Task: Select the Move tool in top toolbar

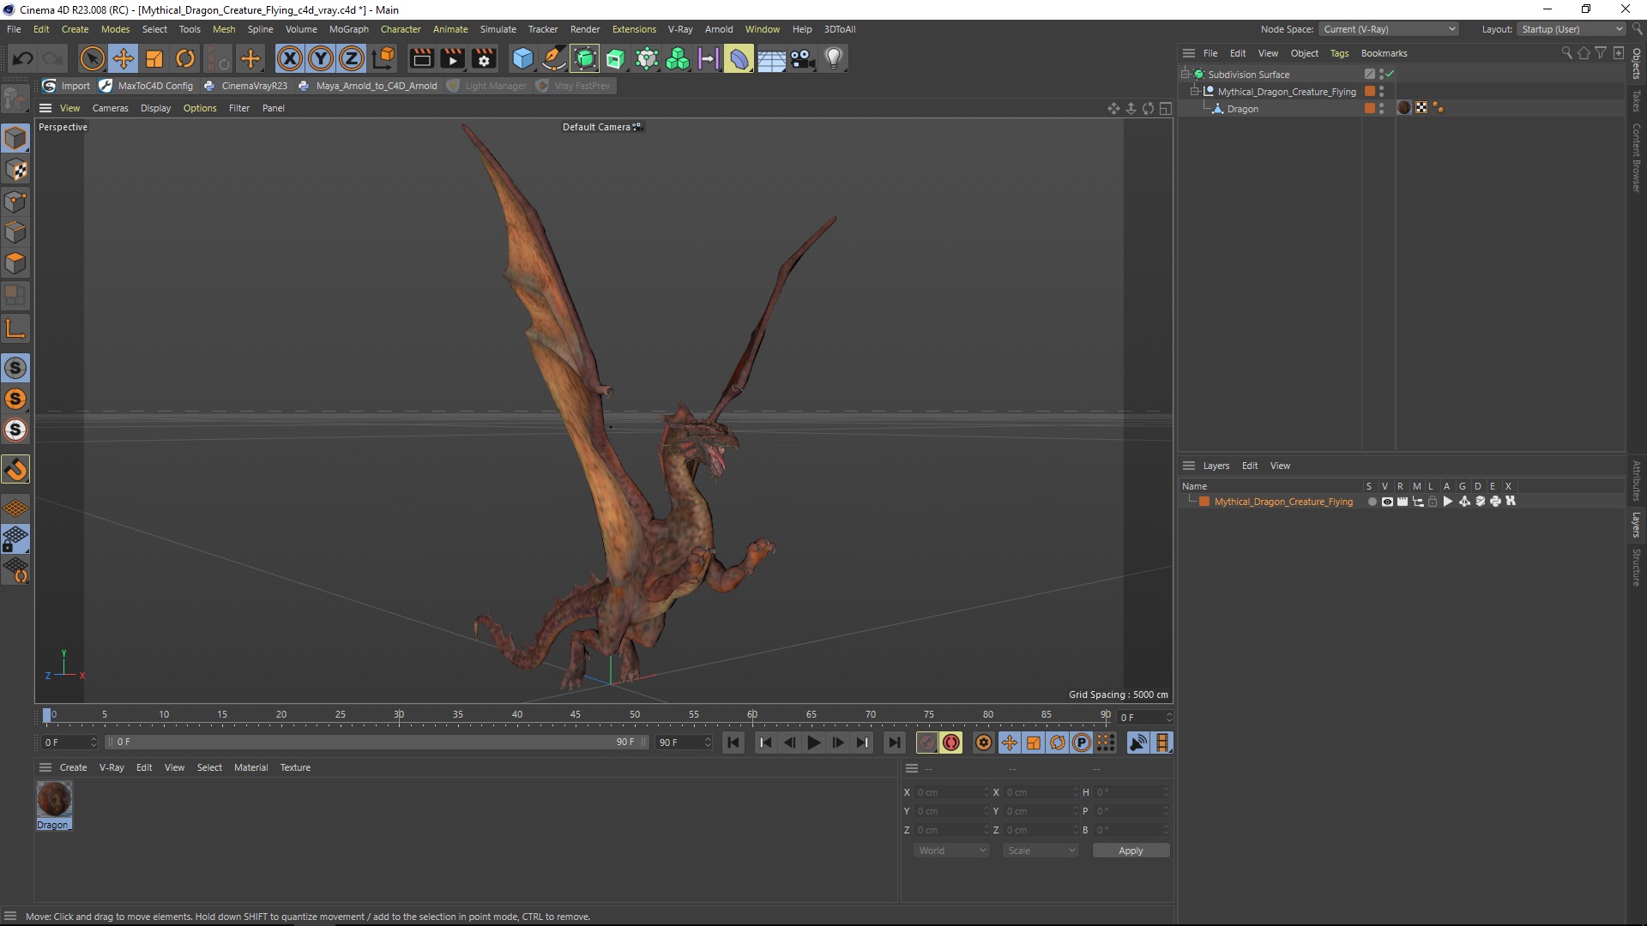Action: coord(124,58)
